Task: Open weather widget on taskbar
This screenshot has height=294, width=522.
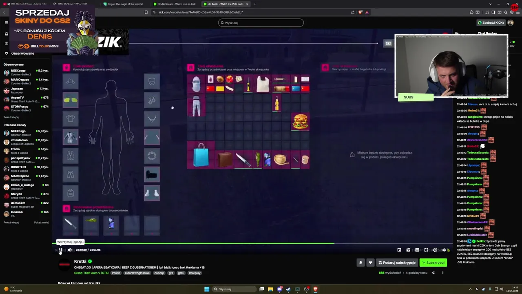Action: (13, 289)
